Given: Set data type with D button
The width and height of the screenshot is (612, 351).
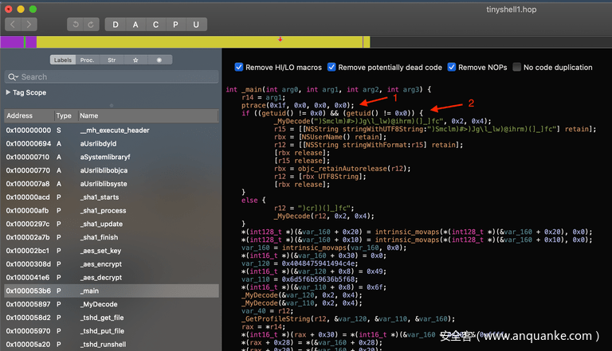Looking at the screenshot, I should [116, 25].
